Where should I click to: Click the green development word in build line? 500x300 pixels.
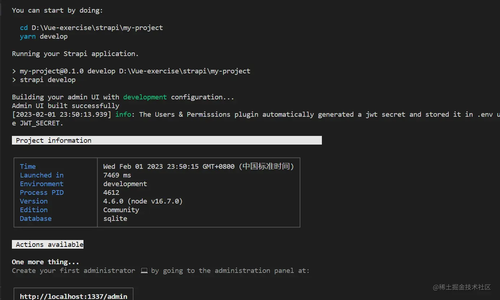click(x=145, y=97)
